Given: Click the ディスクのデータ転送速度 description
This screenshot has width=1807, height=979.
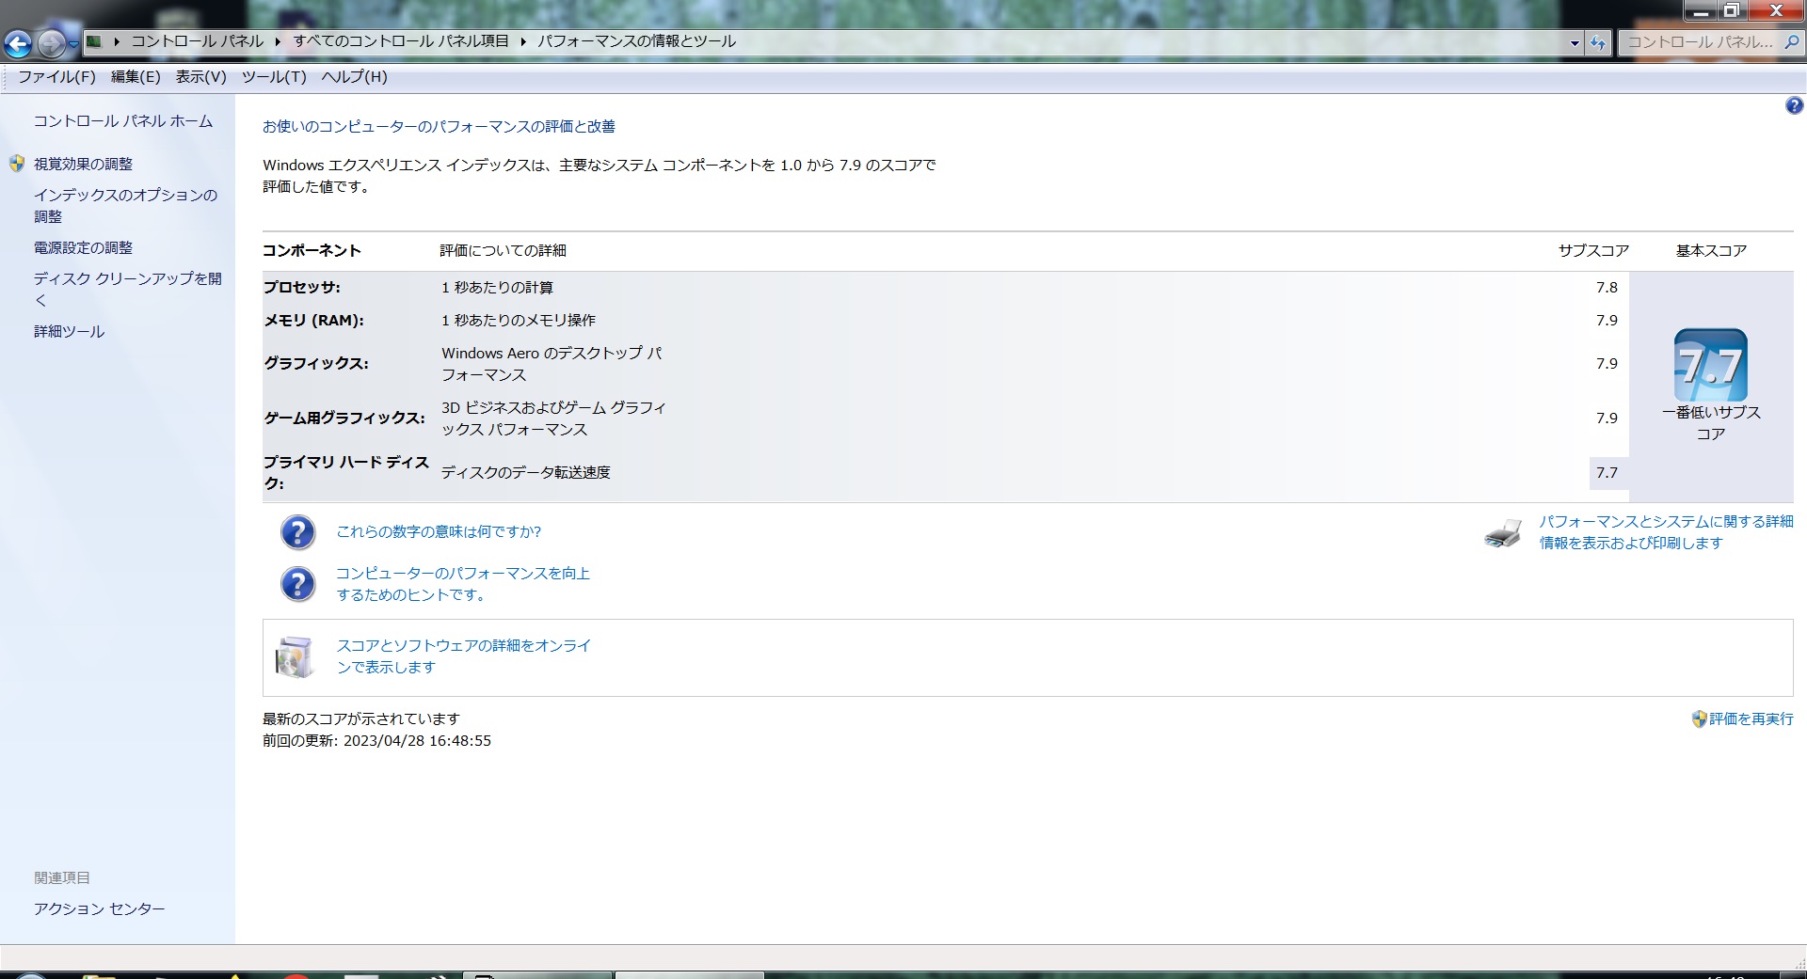Looking at the screenshot, I should click(x=526, y=473).
